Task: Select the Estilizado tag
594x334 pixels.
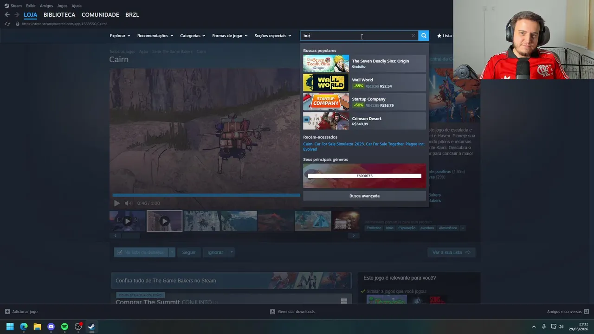Action: [x=374, y=228]
